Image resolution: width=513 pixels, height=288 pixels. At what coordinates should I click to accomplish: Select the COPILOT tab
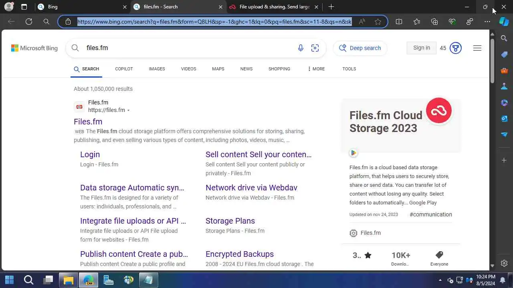[x=124, y=69]
